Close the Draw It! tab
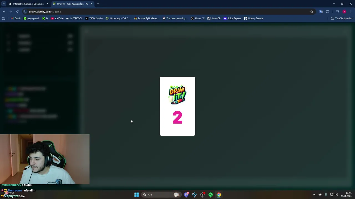 91,4
